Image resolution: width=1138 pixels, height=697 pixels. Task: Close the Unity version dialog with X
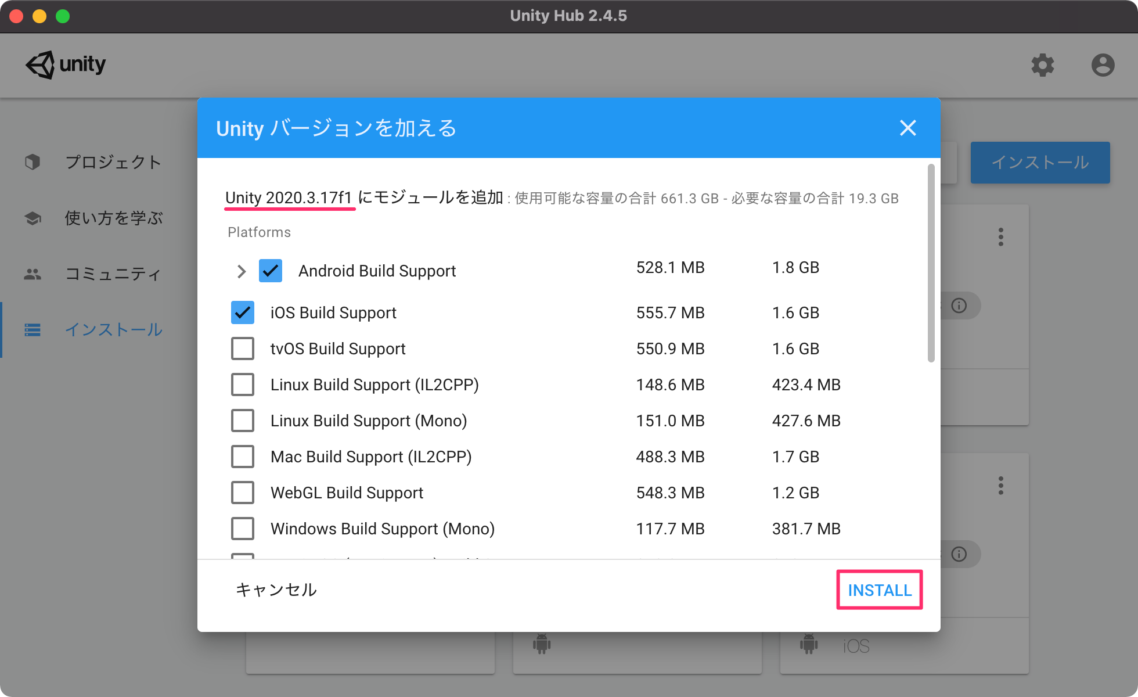point(908,128)
